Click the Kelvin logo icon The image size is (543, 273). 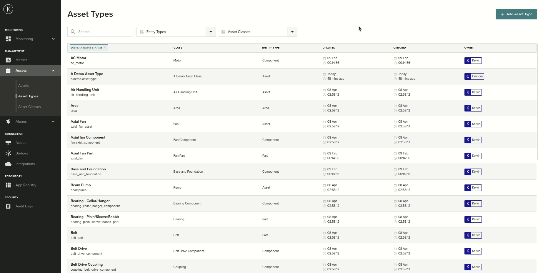(x=8, y=9)
